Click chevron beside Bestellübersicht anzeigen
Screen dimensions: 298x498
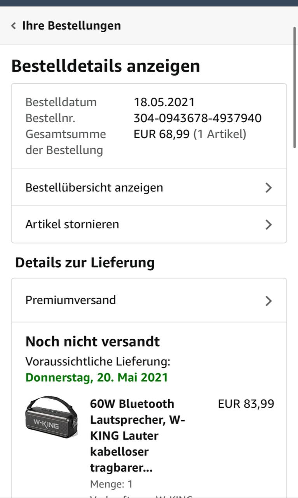[268, 188]
